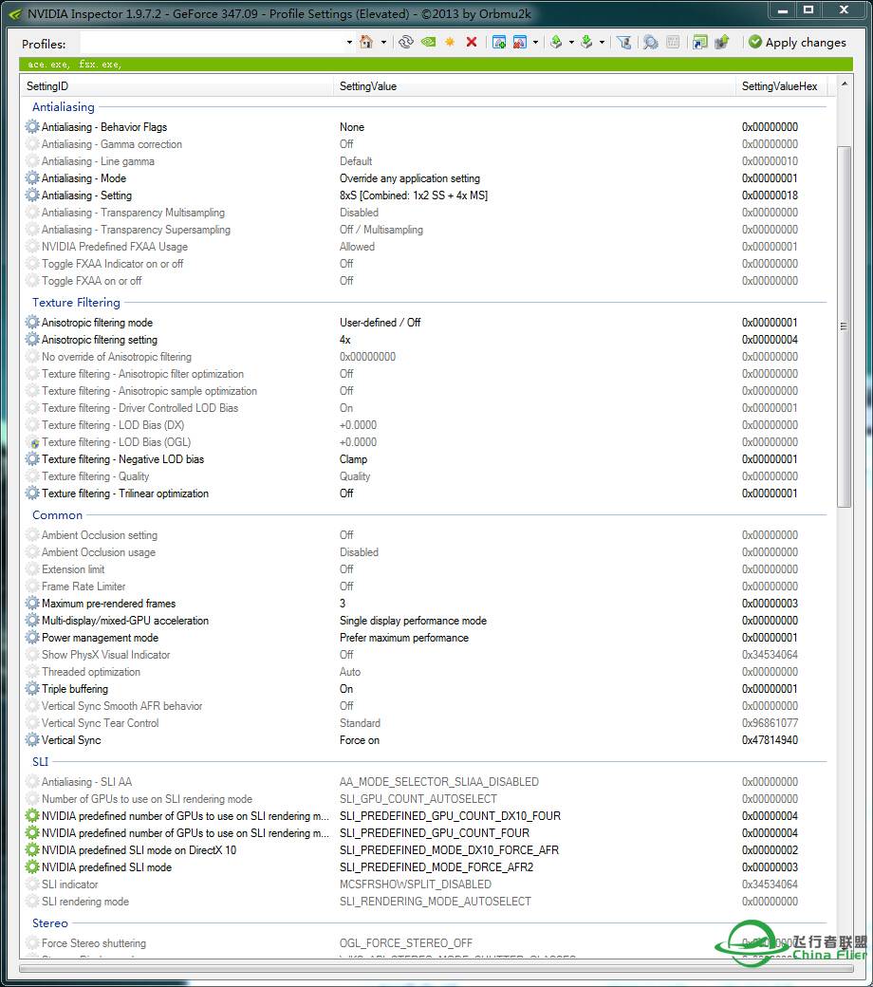Click the 'SLI_PREDEFINED_MODE_FORCE_AFR2' value
Image resolution: width=873 pixels, height=987 pixels.
436,867
